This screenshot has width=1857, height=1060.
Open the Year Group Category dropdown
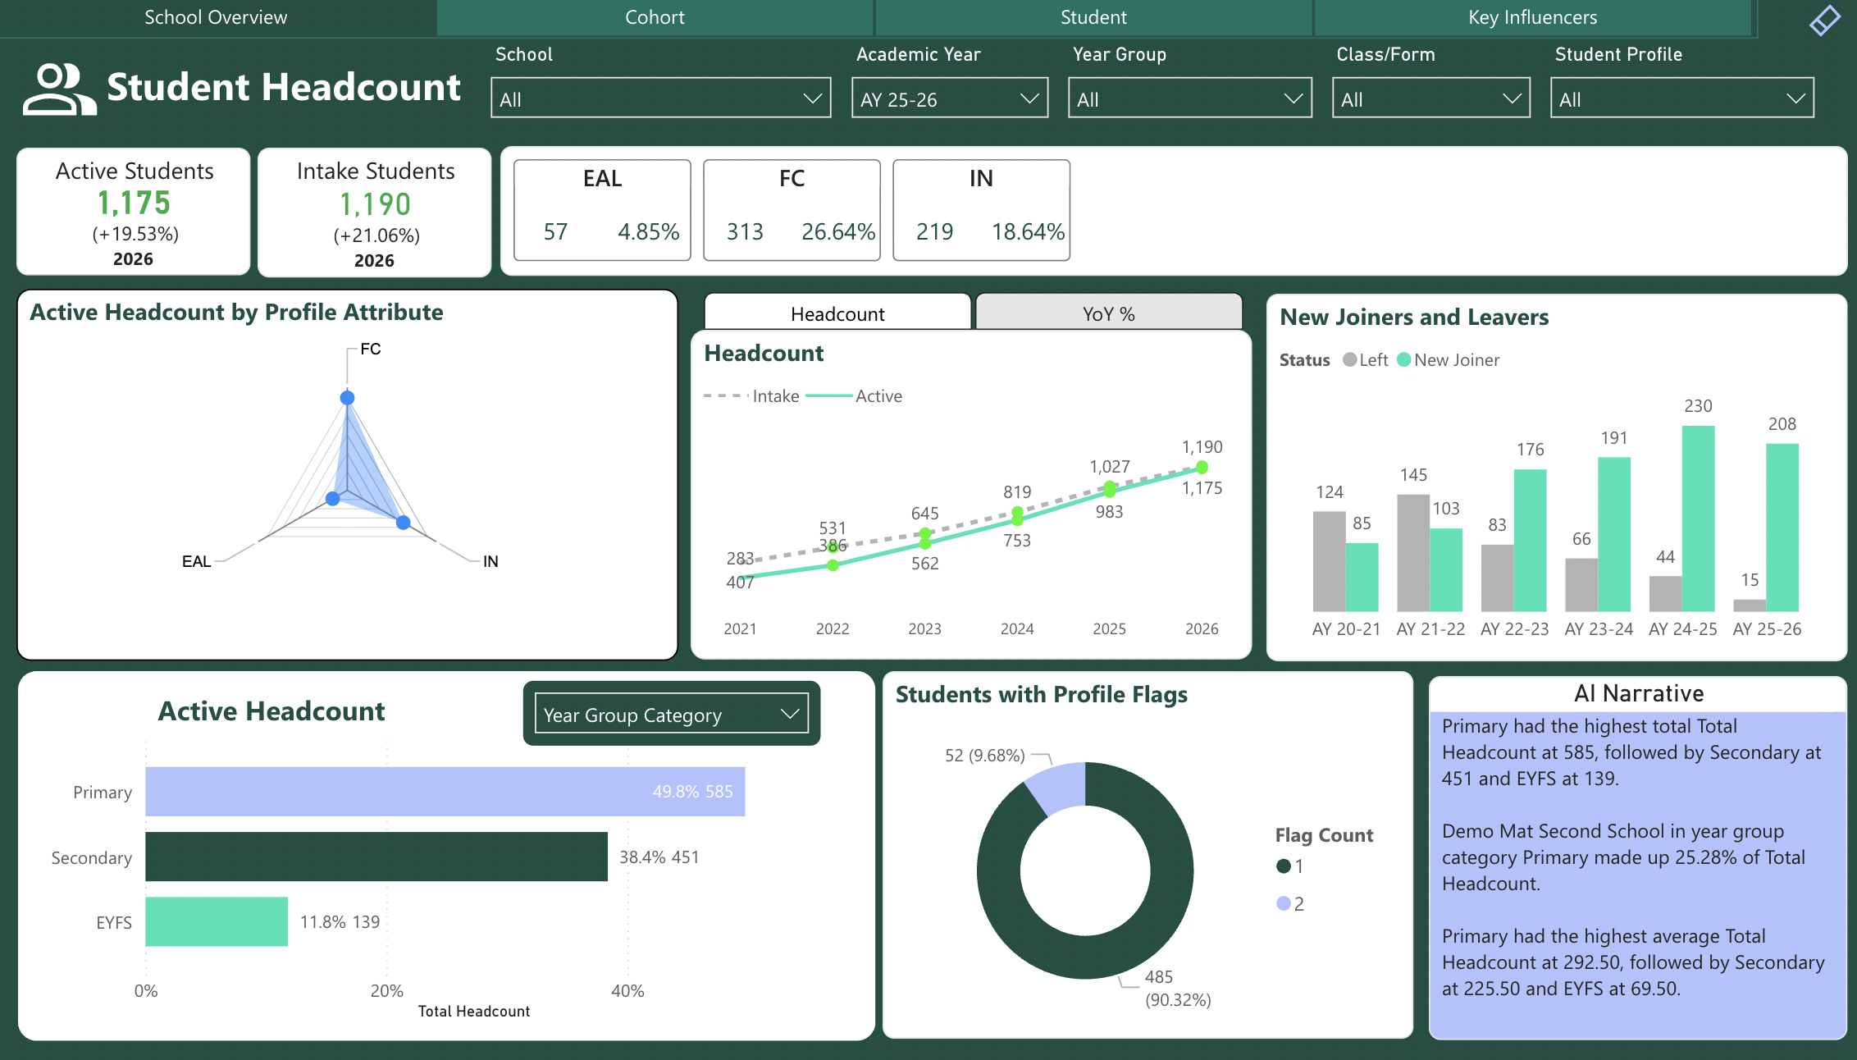671,715
